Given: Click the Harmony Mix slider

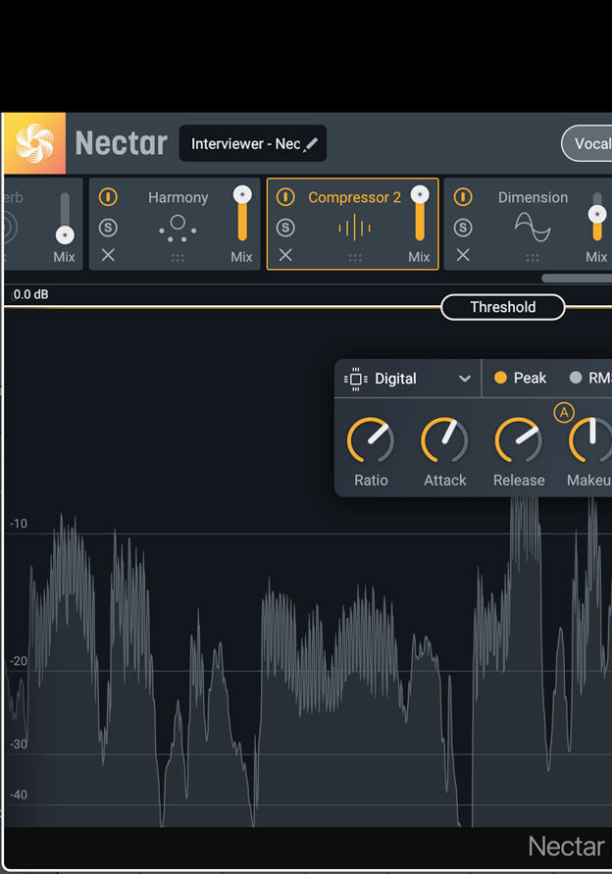Looking at the screenshot, I should click(241, 216).
